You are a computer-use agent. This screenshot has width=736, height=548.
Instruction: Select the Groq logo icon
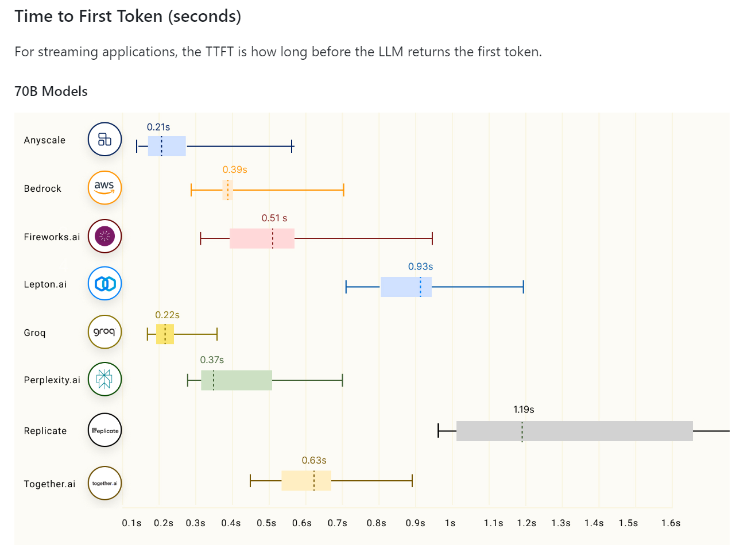click(x=104, y=332)
